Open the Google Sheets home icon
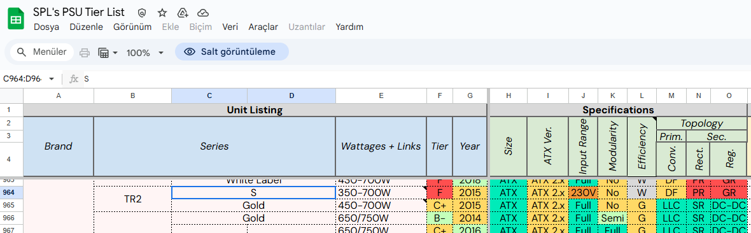This screenshot has height=233, width=751. [x=16, y=19]
